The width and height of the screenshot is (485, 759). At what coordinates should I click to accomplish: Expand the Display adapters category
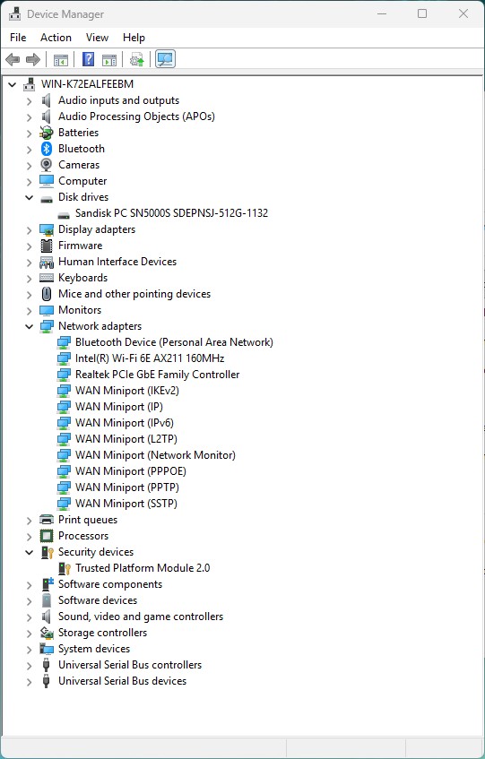29,229
